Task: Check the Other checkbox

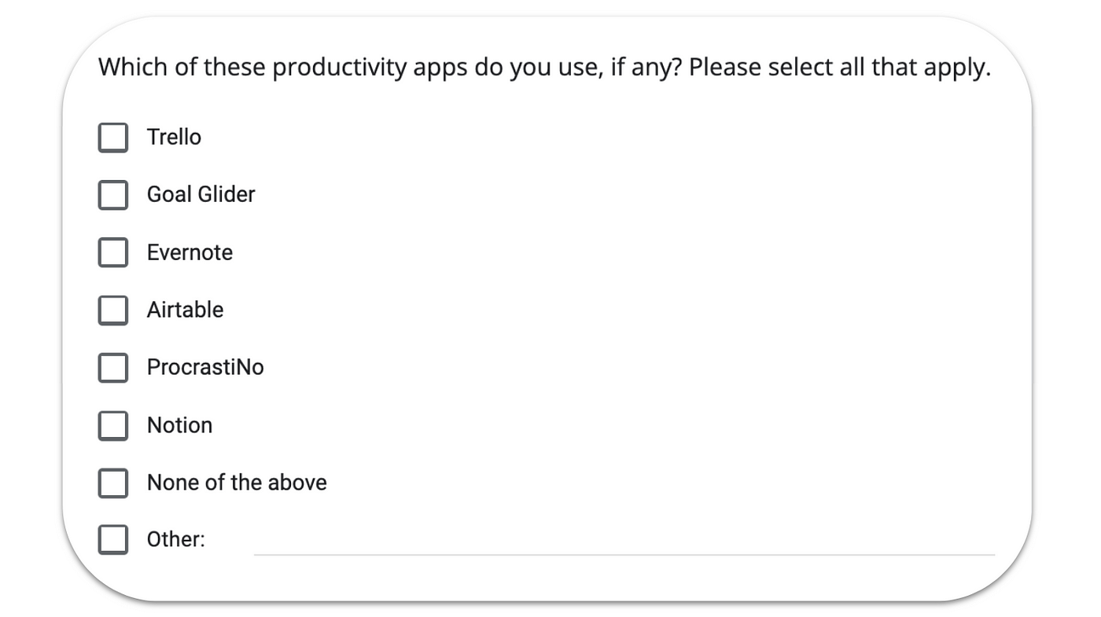Action: click(112, 539)
